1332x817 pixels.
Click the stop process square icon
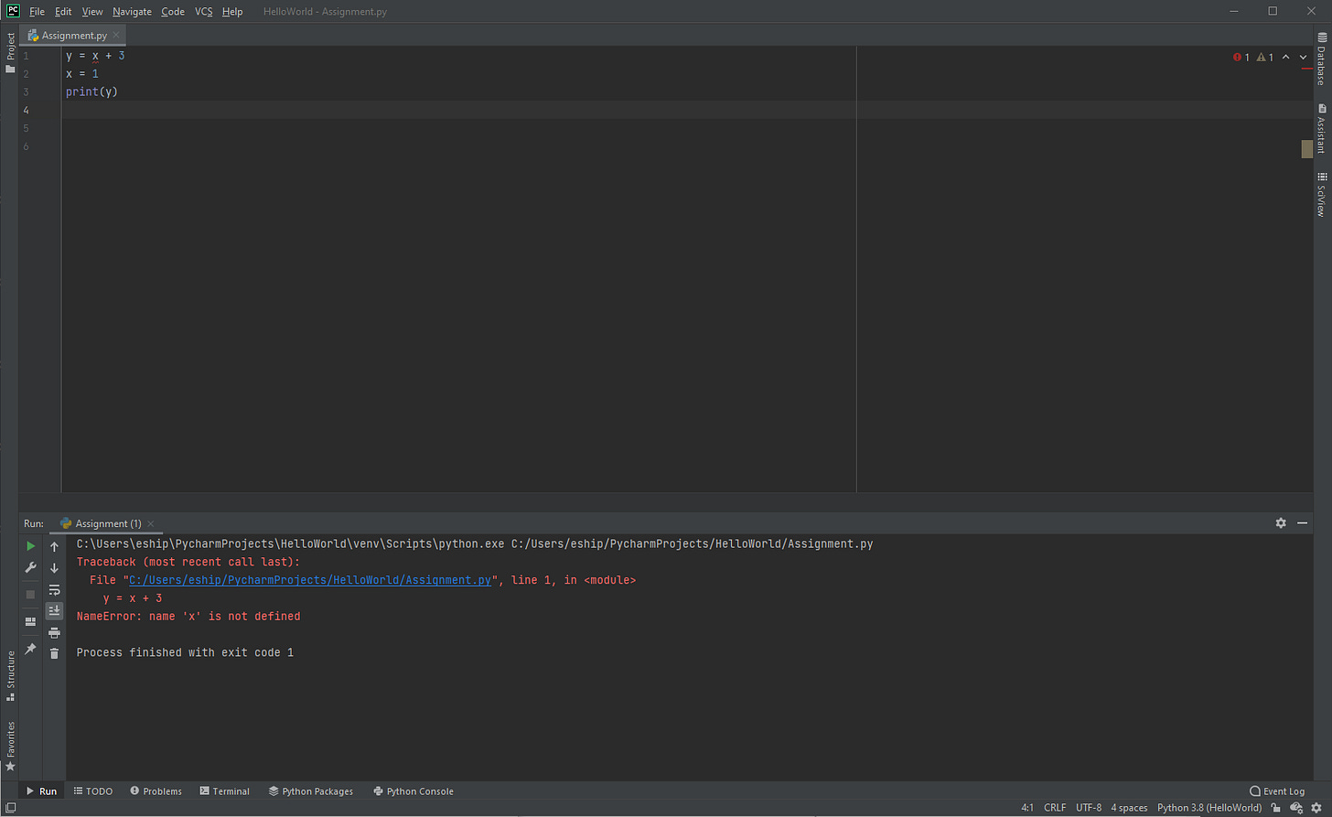(30, 595)
